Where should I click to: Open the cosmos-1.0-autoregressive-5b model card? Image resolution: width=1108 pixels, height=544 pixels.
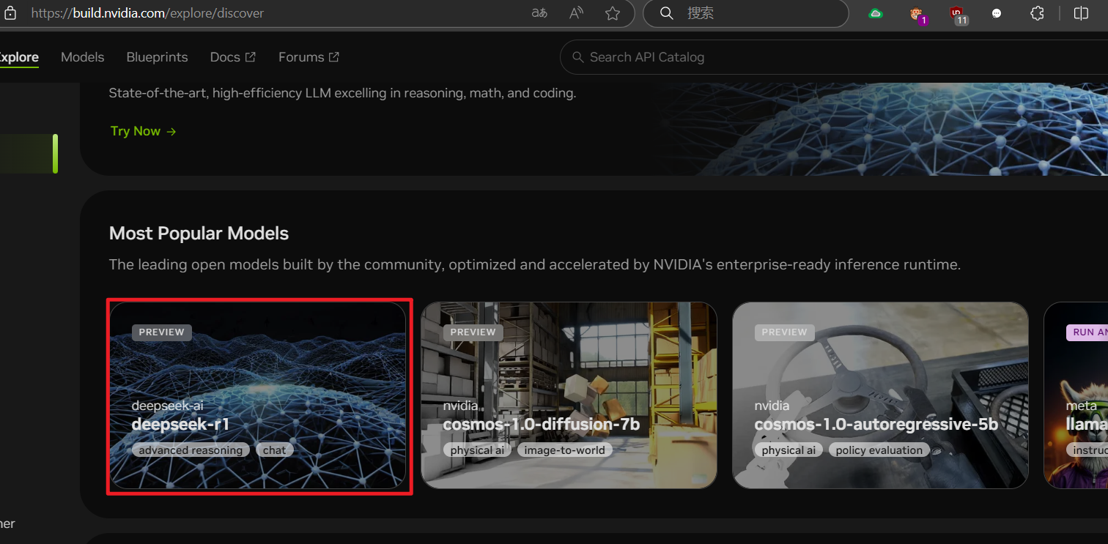[880, 395]
